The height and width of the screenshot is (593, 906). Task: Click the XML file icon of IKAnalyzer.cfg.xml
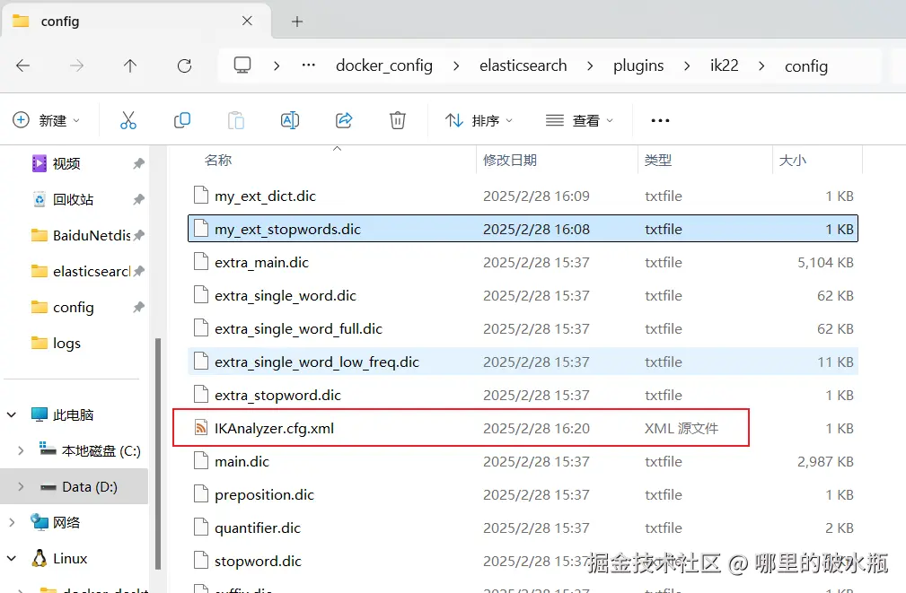(201, 428)
